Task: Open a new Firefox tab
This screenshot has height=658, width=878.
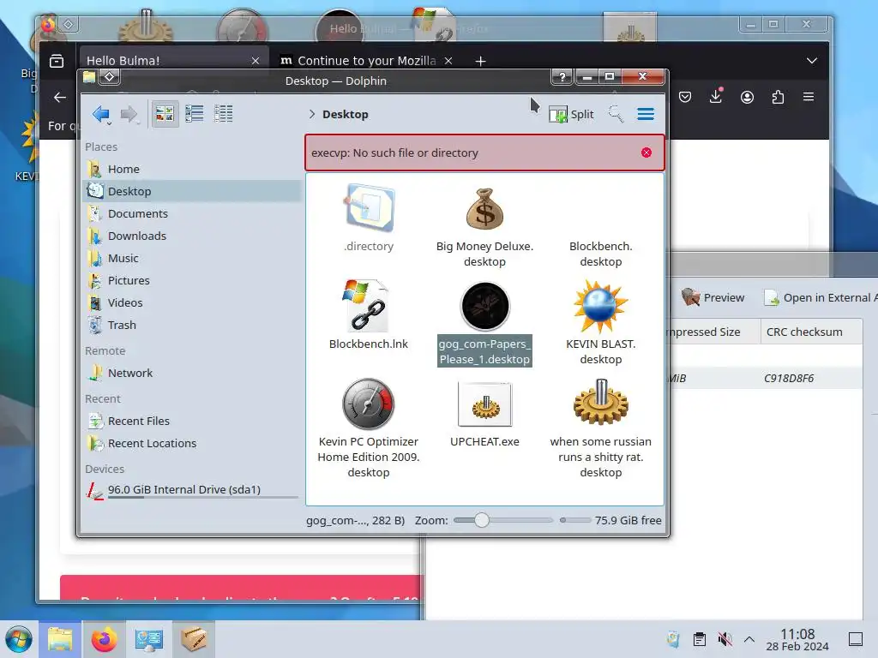Action: [x=480, y=61]
